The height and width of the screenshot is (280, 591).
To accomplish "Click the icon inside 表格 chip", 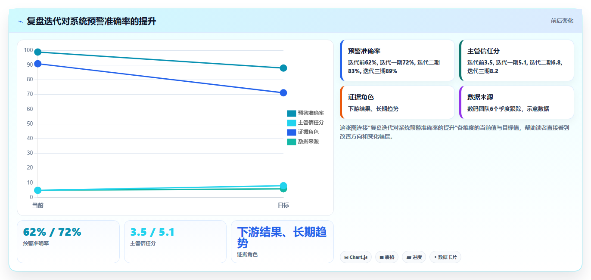I will 382,257.
